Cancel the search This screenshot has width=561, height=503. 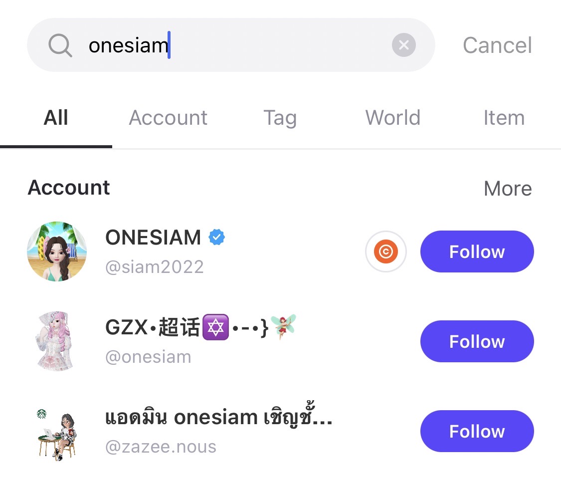tap(497, 45)
